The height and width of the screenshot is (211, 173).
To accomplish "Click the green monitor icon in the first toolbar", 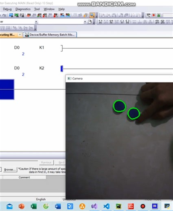I will pos(16,15).
